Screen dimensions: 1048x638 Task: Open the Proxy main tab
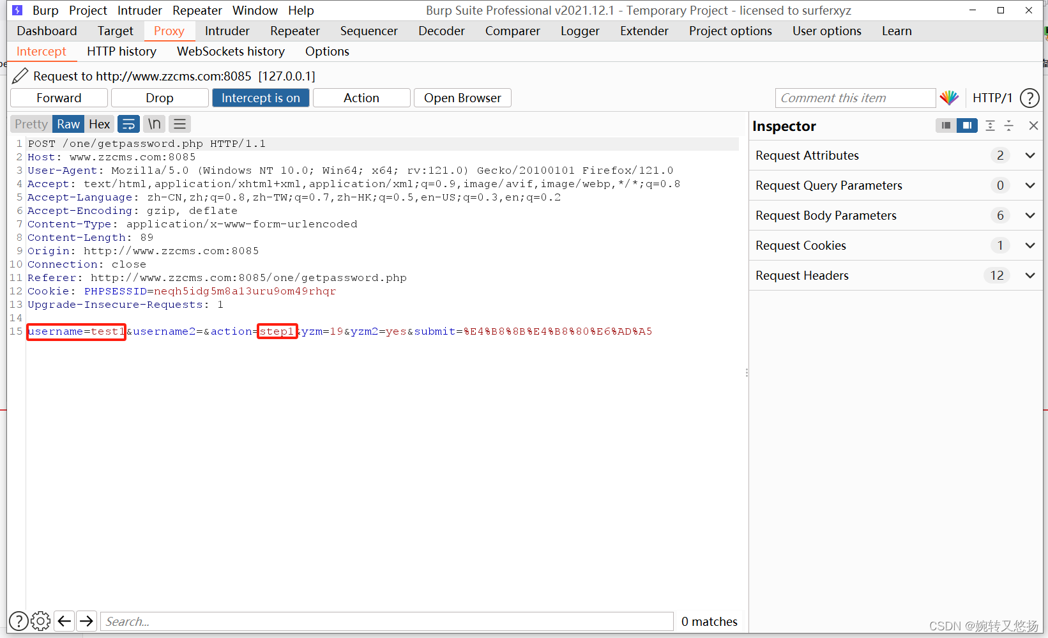pos(169,31)
